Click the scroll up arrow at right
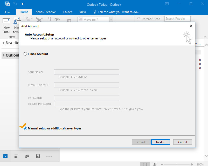 click(206, 45)
